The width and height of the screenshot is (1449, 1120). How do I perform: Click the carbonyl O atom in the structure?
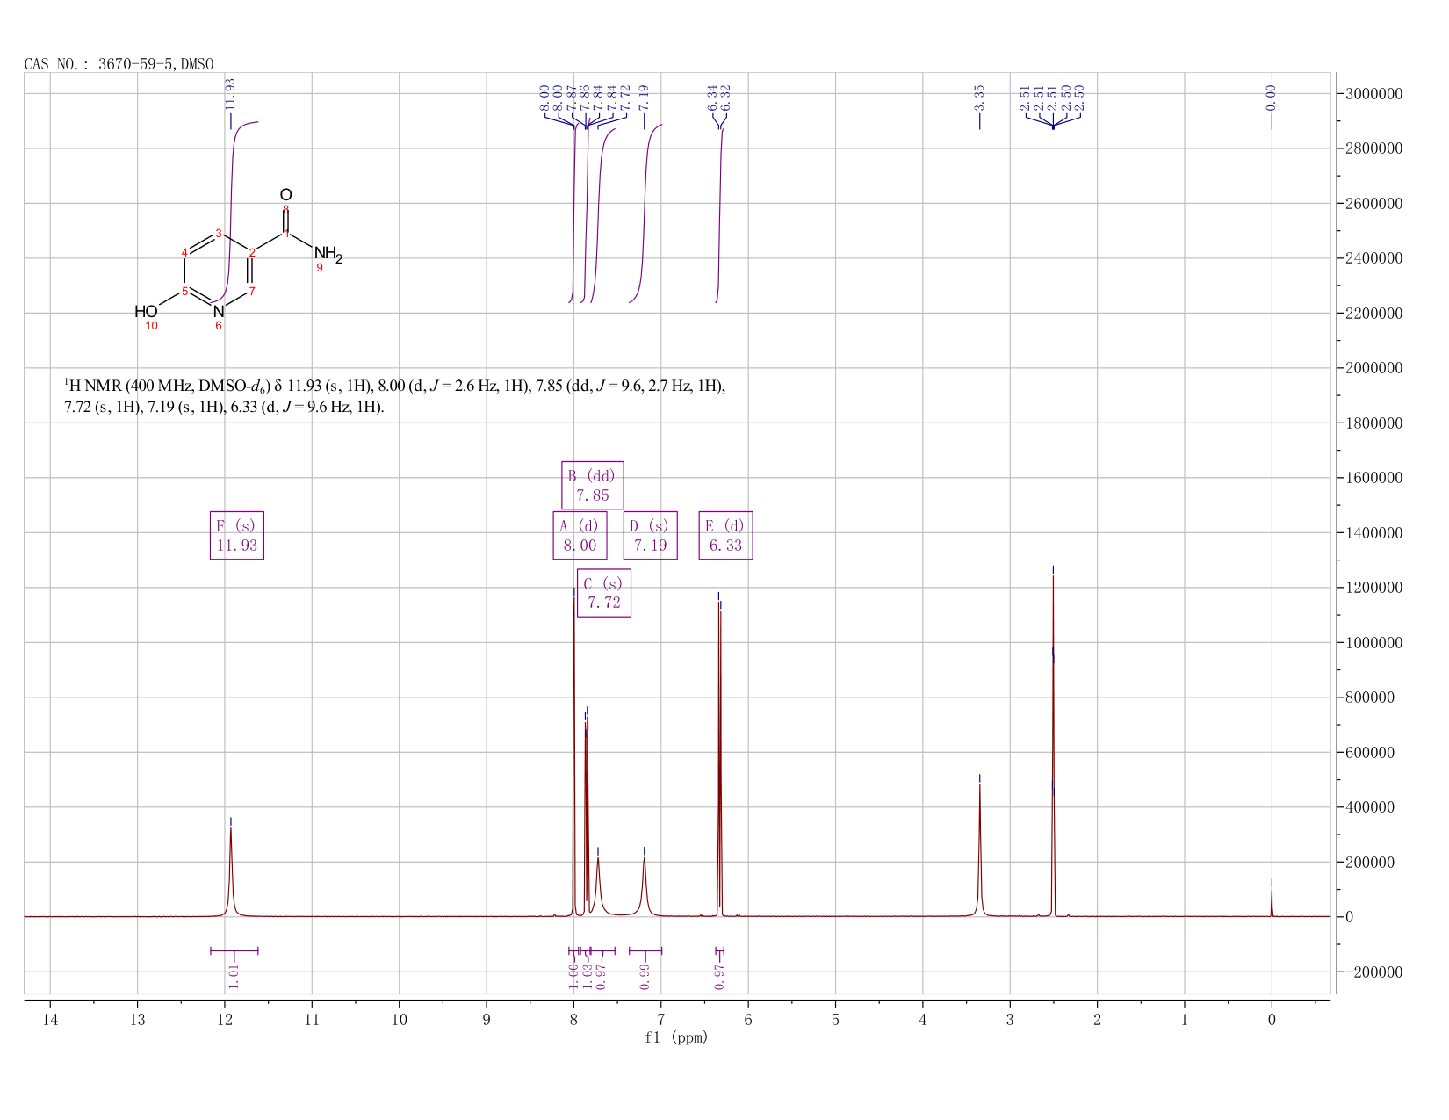click(285, 194)
